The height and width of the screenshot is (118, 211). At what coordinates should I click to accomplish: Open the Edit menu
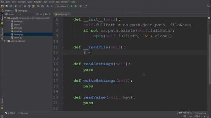pos(8,2)
